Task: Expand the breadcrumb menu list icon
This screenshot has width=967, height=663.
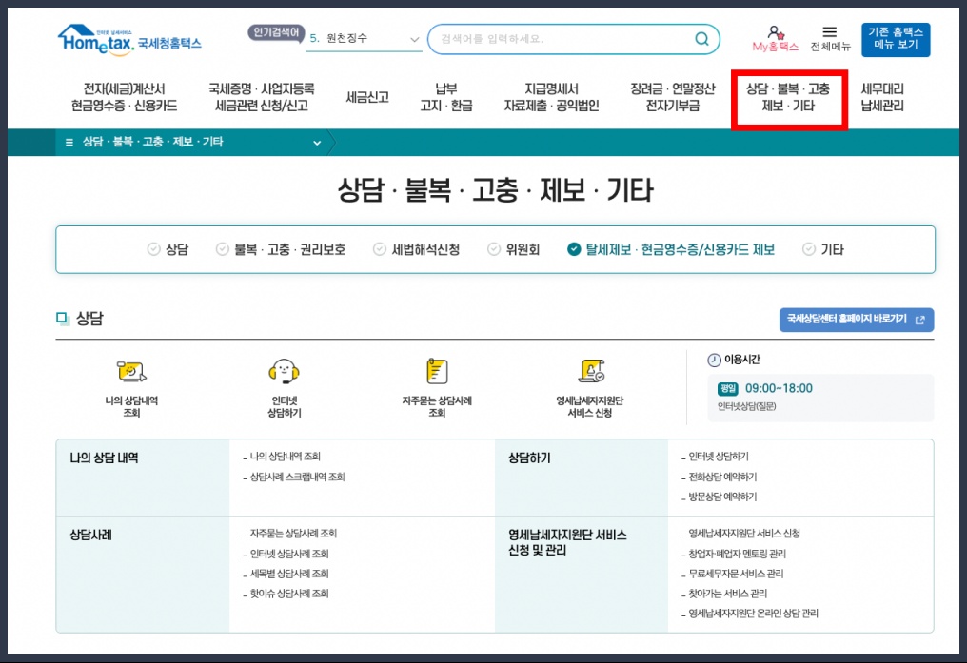Action: (x=69, y=141)
